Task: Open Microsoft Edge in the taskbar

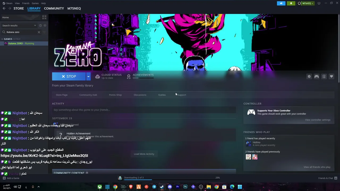Action: point(232,187)
